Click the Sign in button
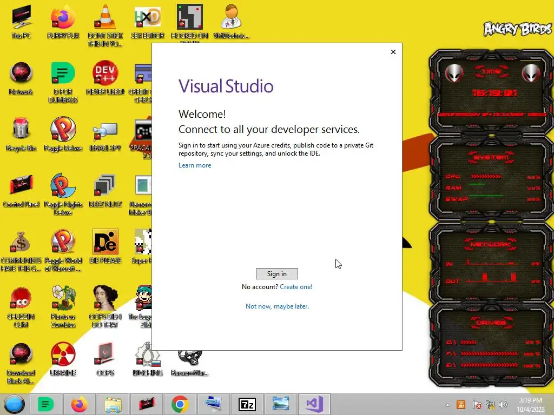The image size is (554, 415). pyautogui.click(x=276, y=273)
